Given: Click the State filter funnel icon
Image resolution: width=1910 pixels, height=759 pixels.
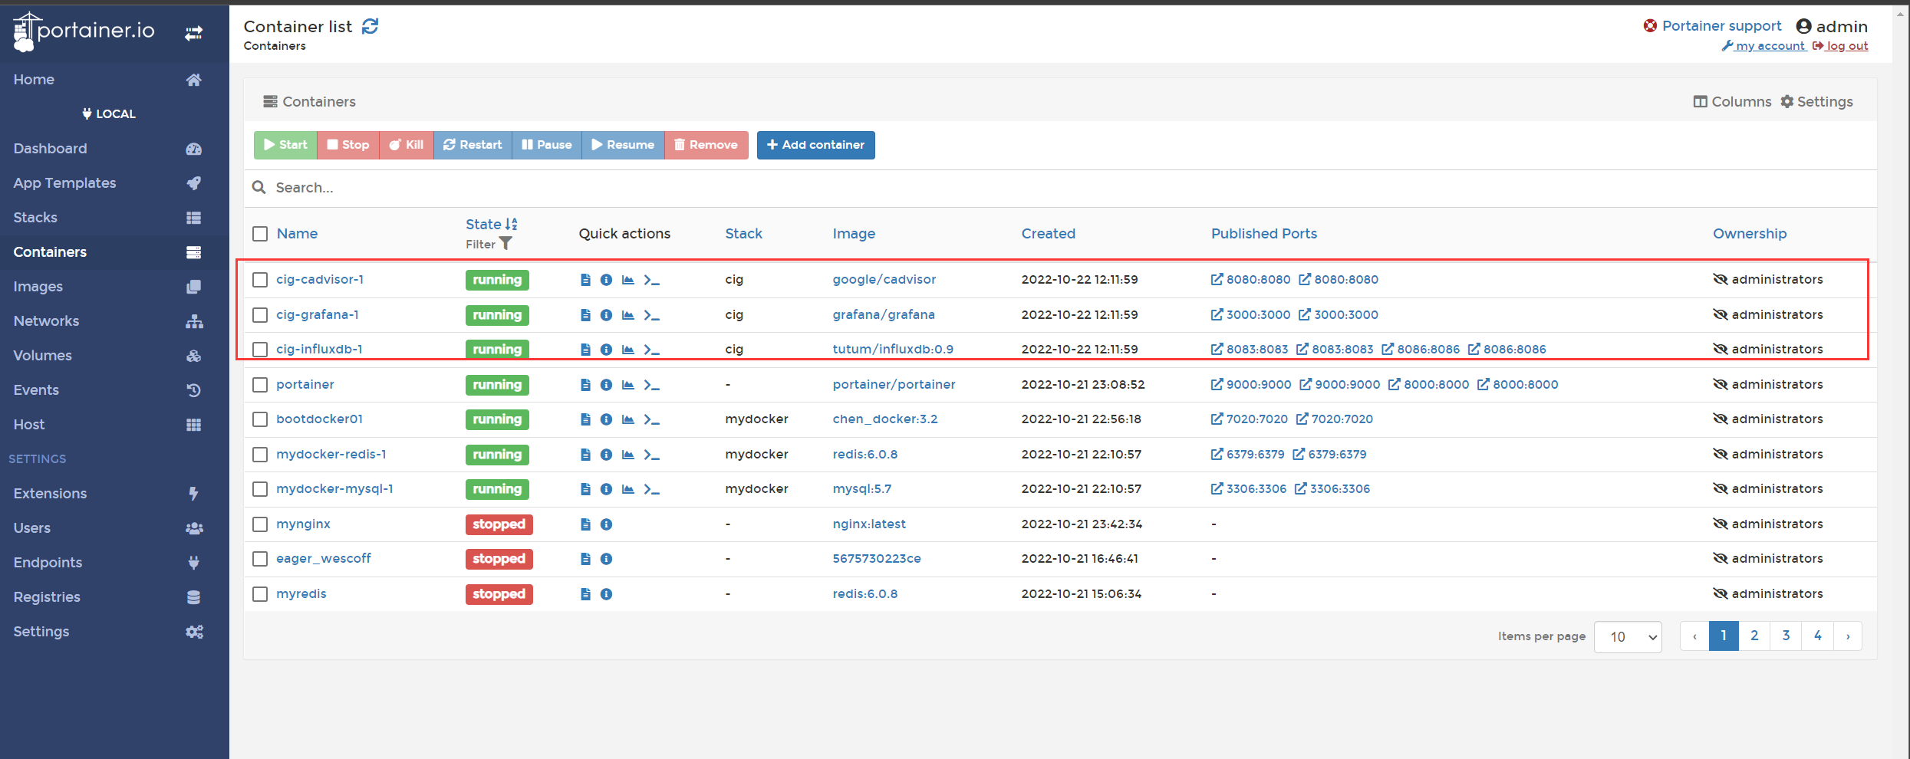Looking at the screenshot, I should pos(505,244).
